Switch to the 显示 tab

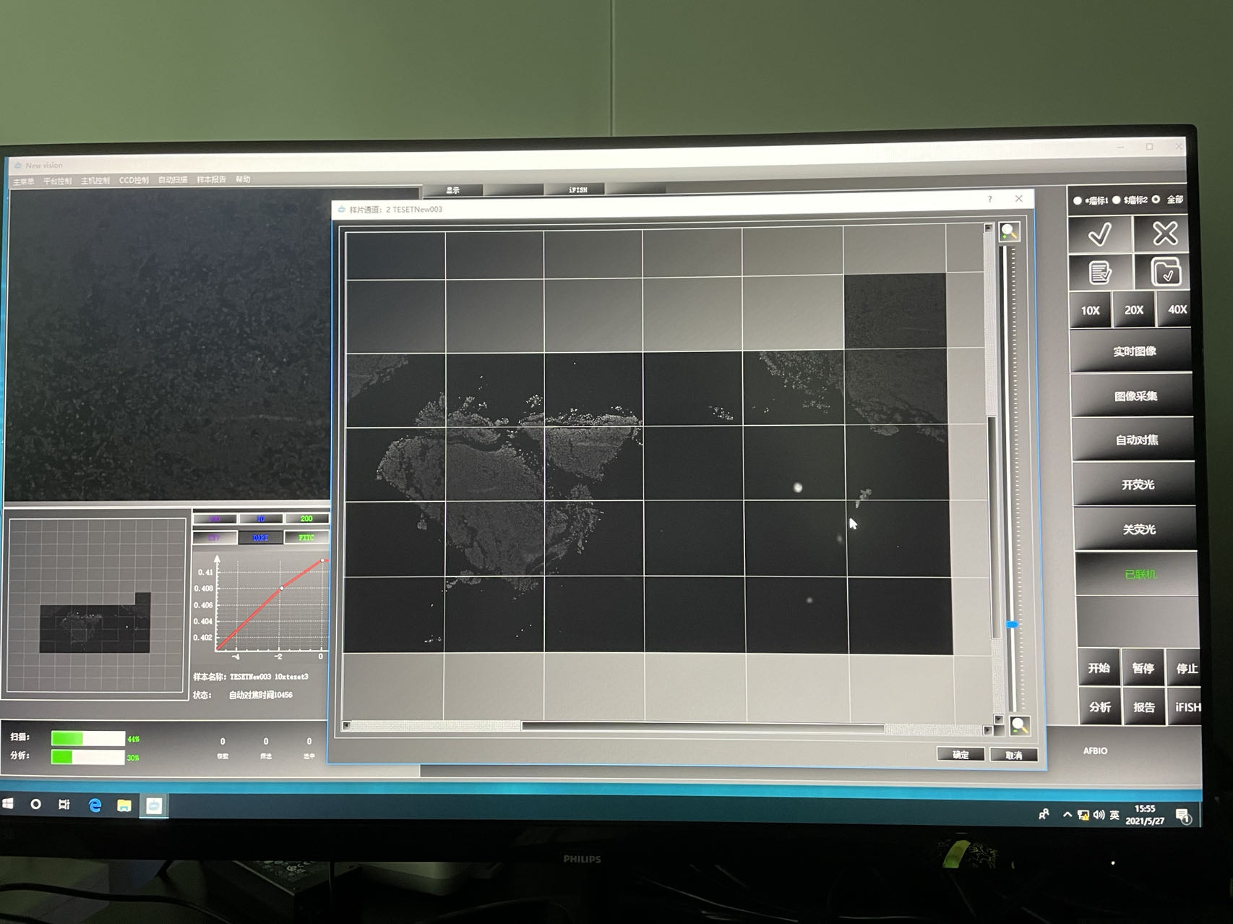point(452,190)
